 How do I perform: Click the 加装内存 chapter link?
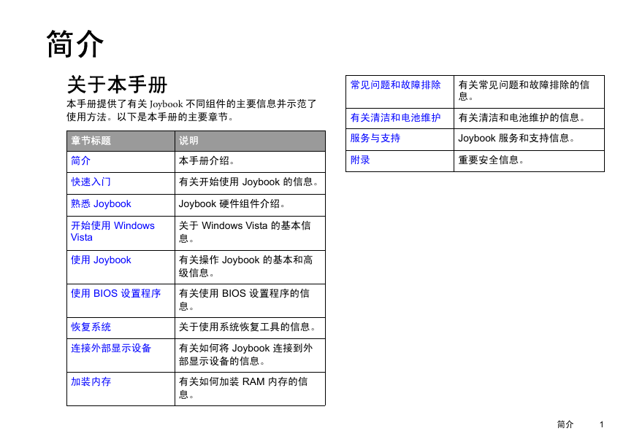[91, 382]
